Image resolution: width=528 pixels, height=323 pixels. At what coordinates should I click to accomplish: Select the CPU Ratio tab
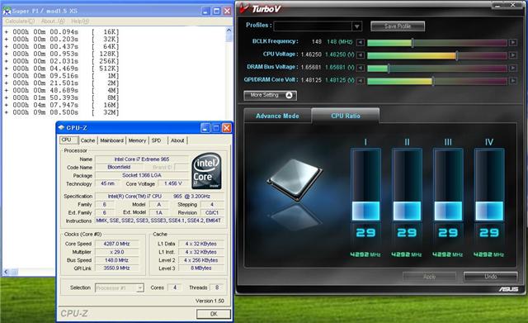[346, 116]
